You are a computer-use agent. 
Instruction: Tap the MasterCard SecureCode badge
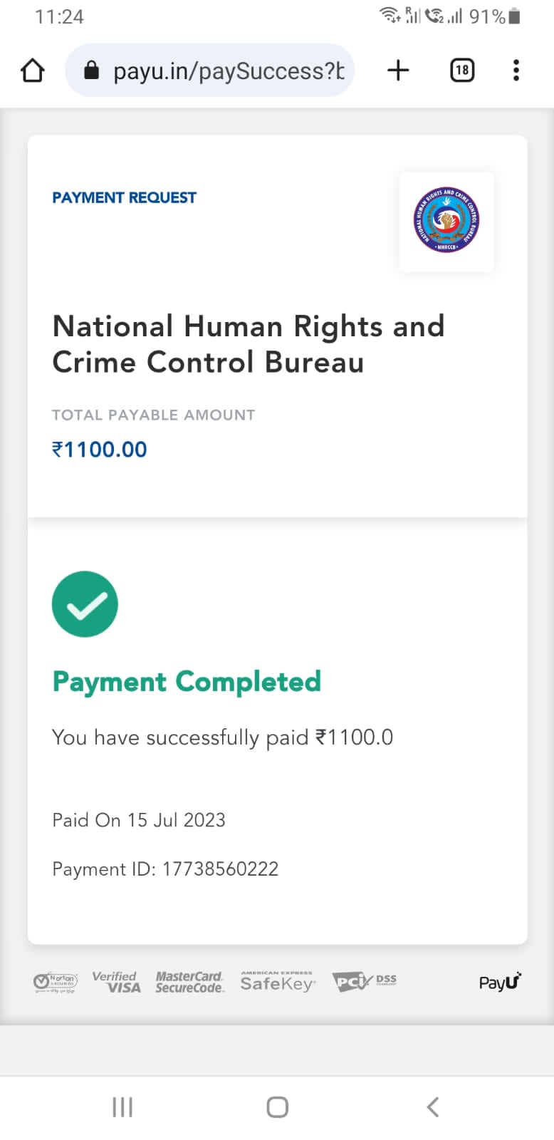[x=189, y=982]
